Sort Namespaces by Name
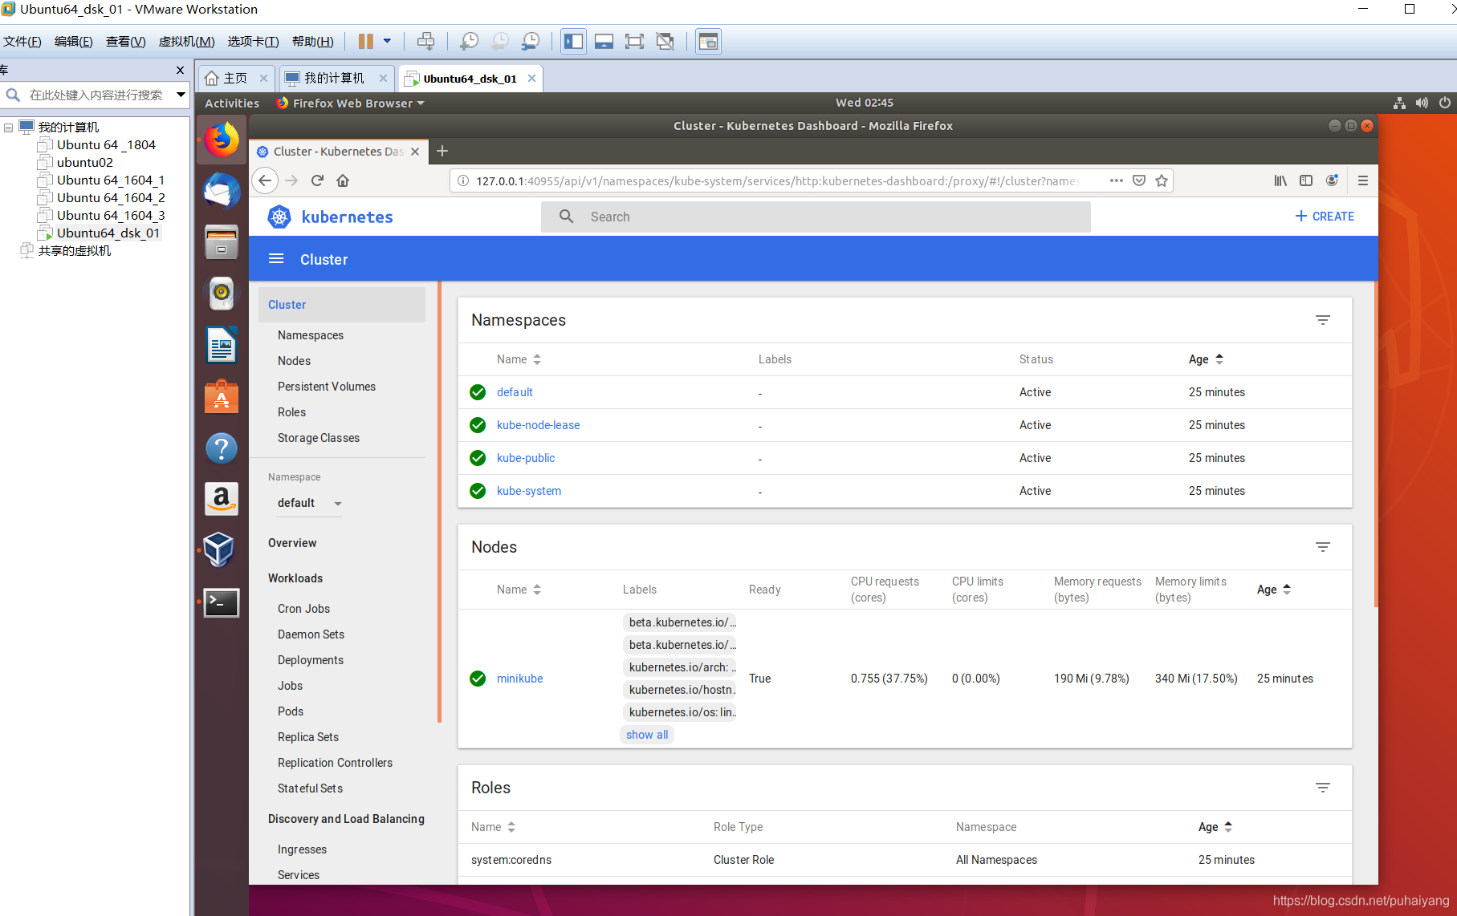This screenshot has height=916, width=1457. tap(519, 359)
